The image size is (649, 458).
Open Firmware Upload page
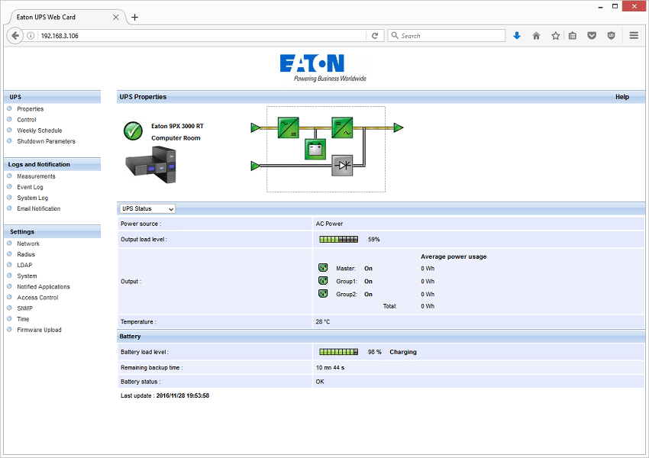[39, 330]
